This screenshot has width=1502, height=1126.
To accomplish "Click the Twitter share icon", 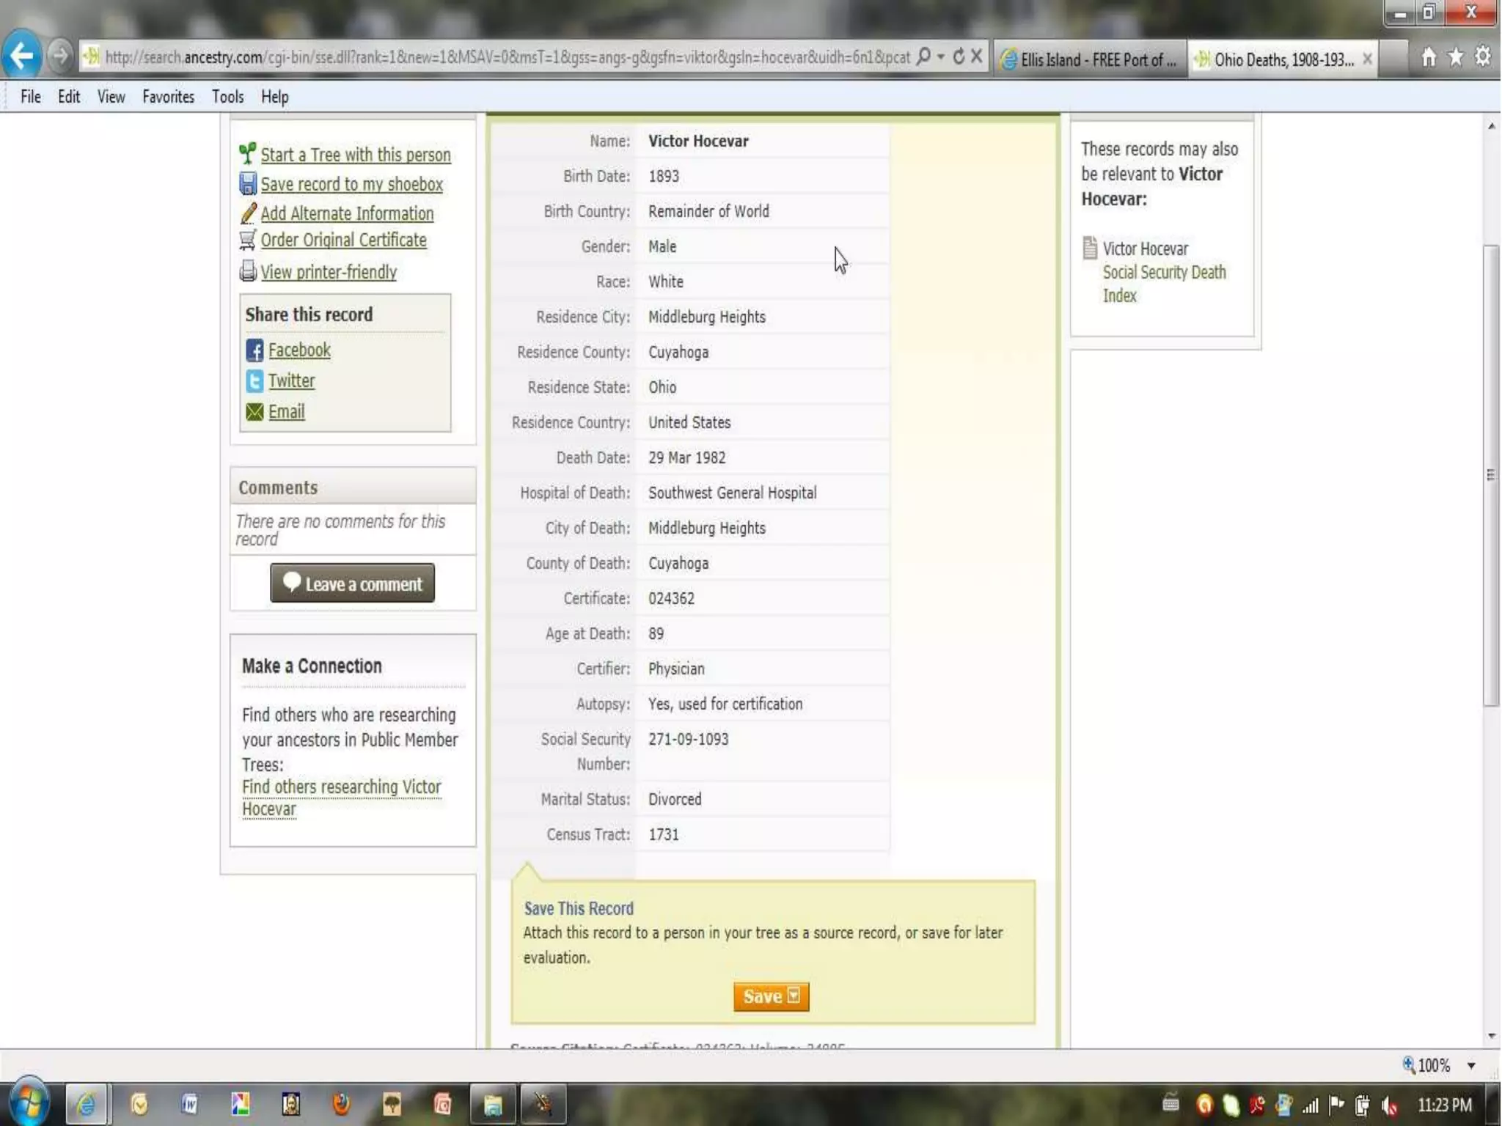I will (254, 381).
